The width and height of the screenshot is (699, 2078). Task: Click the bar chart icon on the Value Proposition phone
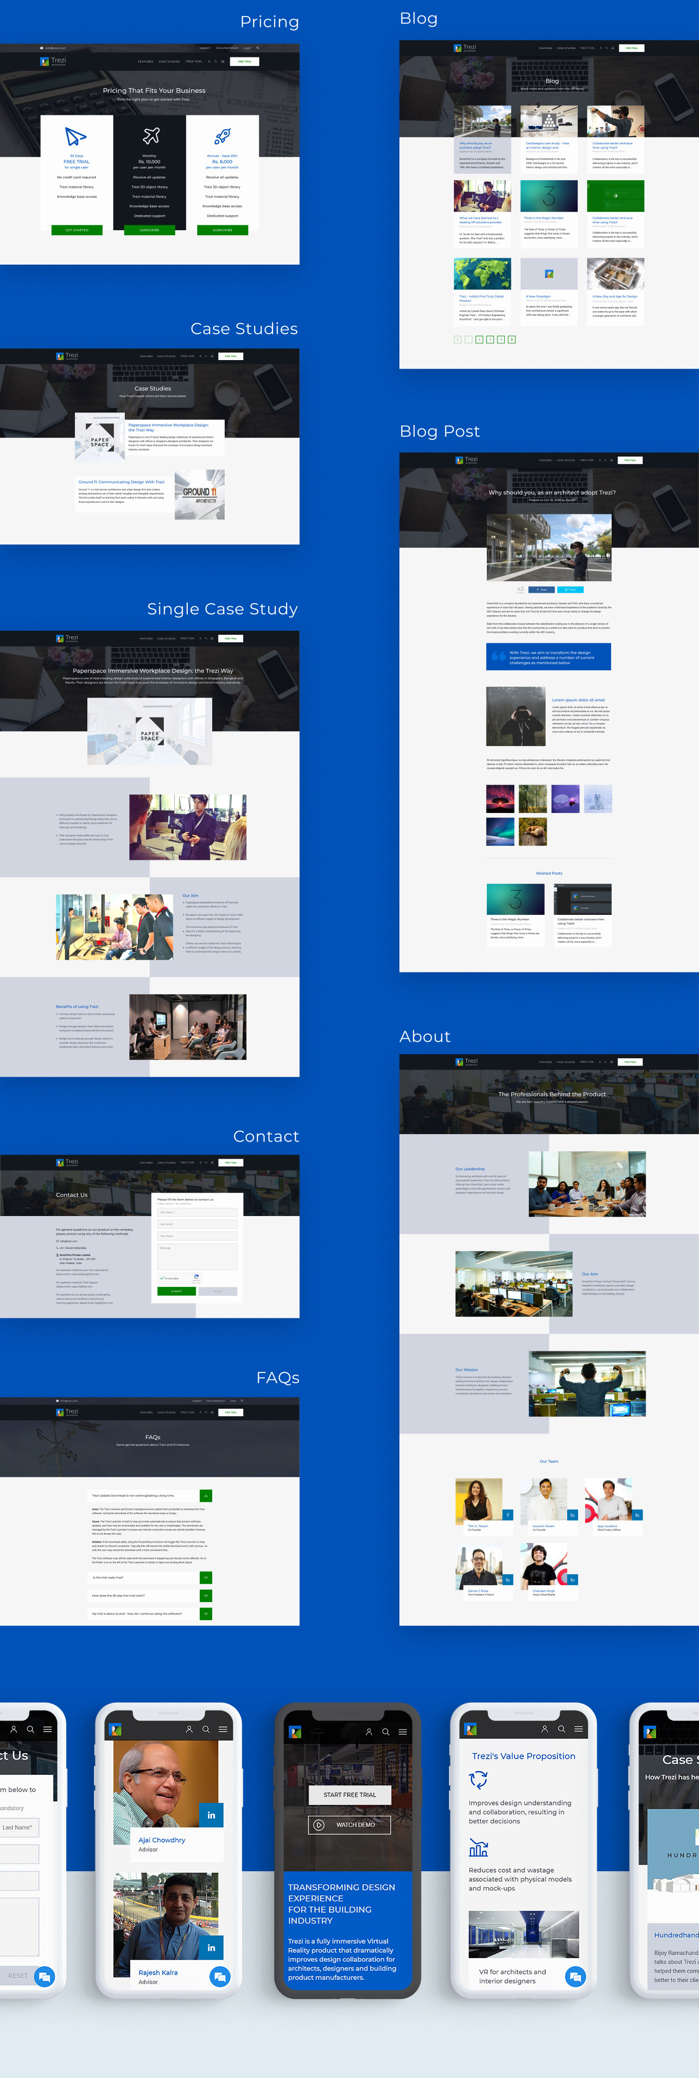point(478,1847)
